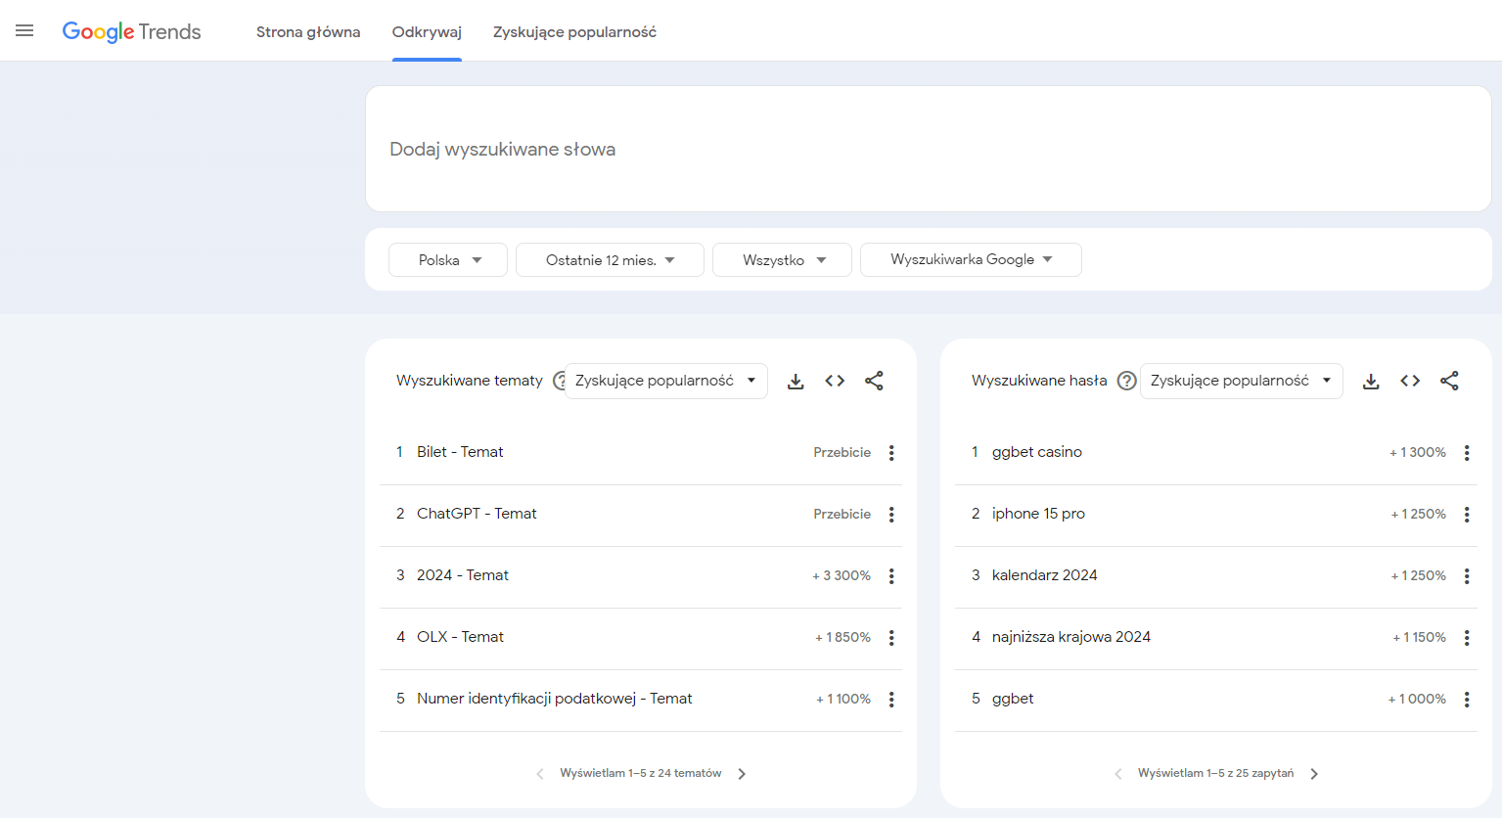The width and height of the screenshot is (1502, 818).
Task: Click the Google Trends logo
Action: (x=131, y=32)
